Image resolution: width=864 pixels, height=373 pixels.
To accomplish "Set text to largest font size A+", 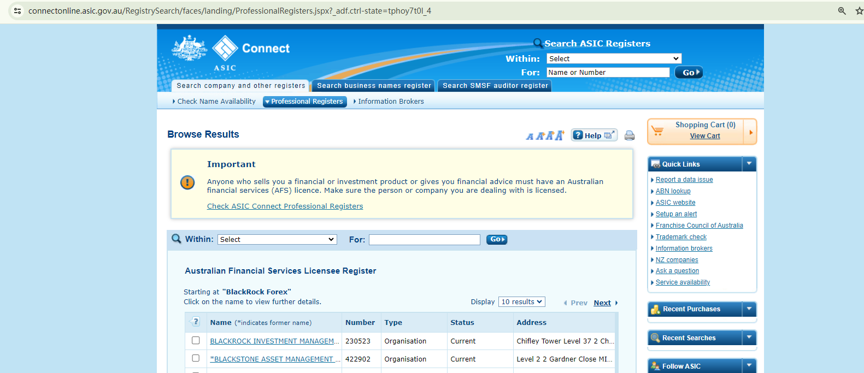I will 559,135.
